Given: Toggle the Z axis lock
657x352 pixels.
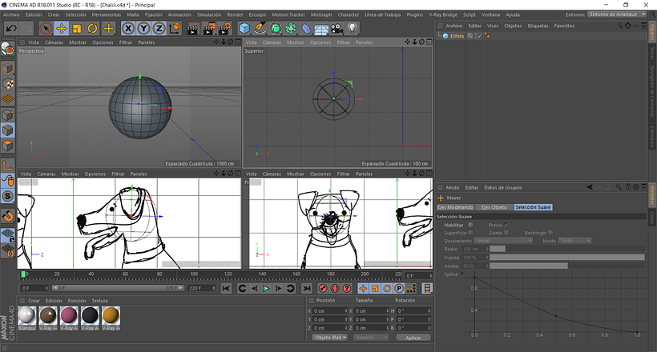Looking at the screenshot, I should pos(159,29).
